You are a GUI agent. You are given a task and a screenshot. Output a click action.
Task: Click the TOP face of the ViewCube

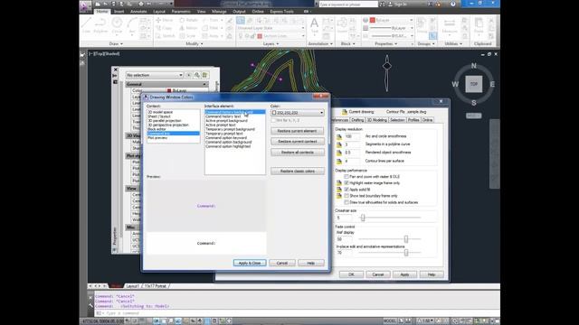point(474,84)
